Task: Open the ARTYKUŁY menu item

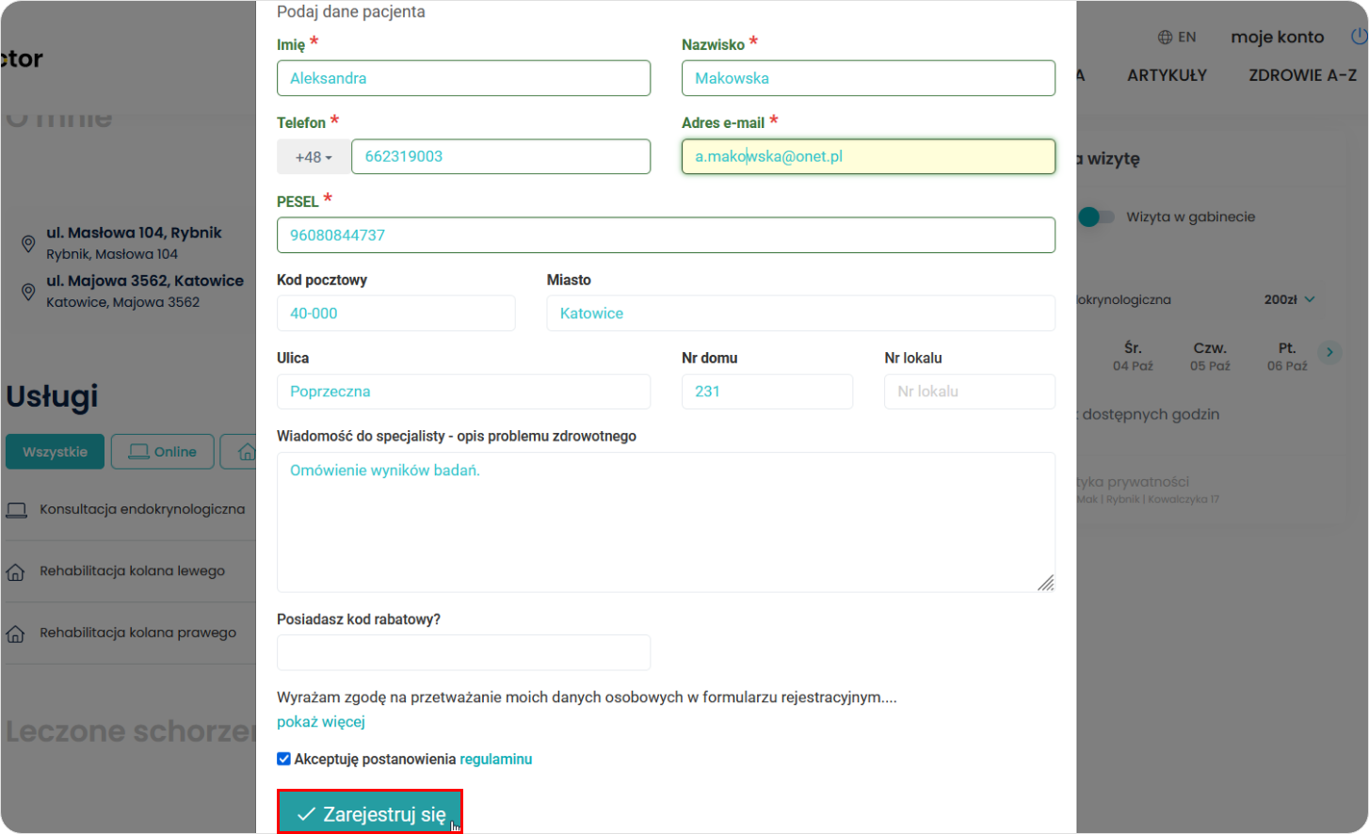Action: (x=1167, y=75)
